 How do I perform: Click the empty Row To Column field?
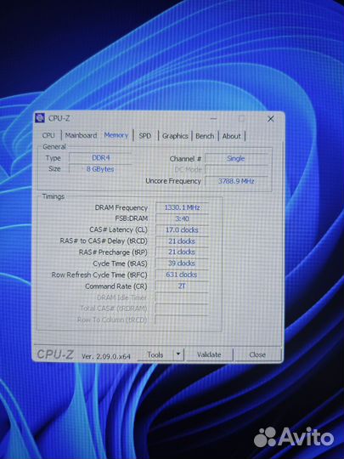click(182, 320)
